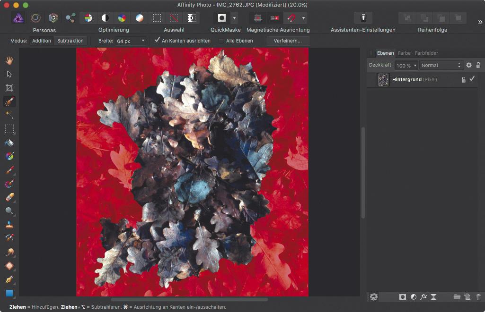
Task: Toggle force pixel alignment icon
Action: pos(258,18)
